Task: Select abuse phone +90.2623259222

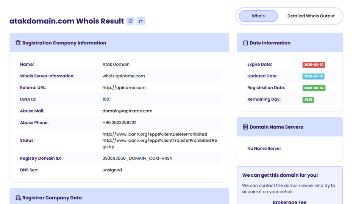Action: tap(119, 122)
